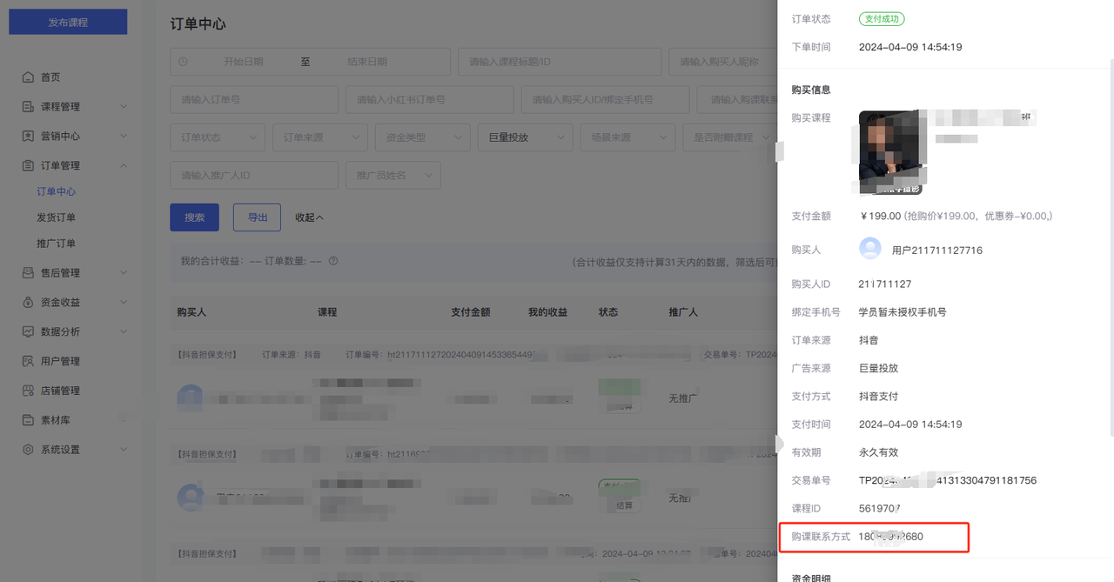Collapse filters with 收起 toggle

point(309,217)
